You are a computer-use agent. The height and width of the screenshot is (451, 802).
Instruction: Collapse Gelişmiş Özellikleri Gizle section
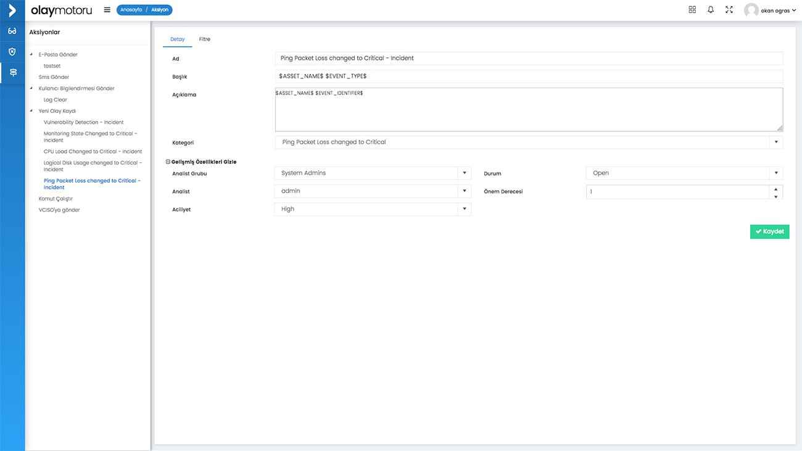coord(201,162)
